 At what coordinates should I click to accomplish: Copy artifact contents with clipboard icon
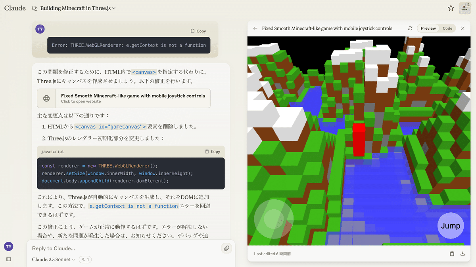click(452, 254)
